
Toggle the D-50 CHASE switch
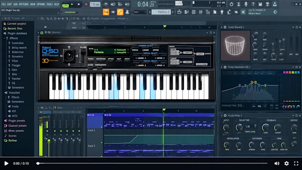point(90,68)
